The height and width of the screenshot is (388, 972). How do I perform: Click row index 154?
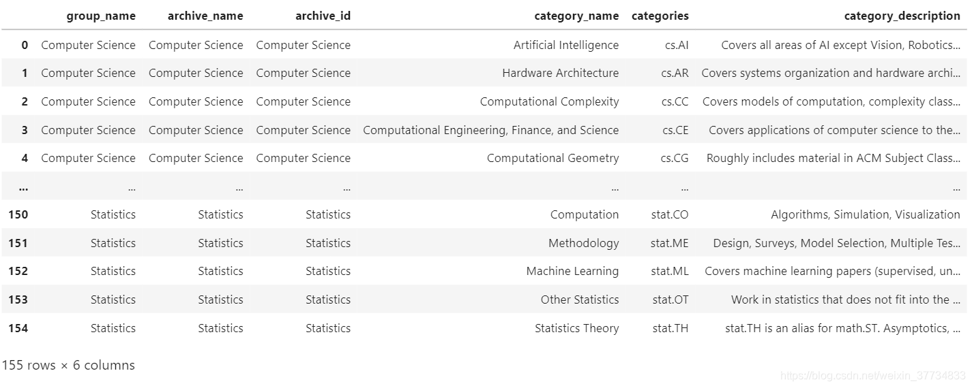(x=18, y=328)
